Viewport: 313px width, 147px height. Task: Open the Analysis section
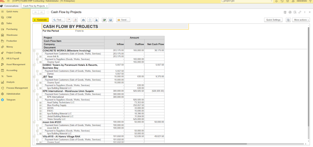coord(10,82)
